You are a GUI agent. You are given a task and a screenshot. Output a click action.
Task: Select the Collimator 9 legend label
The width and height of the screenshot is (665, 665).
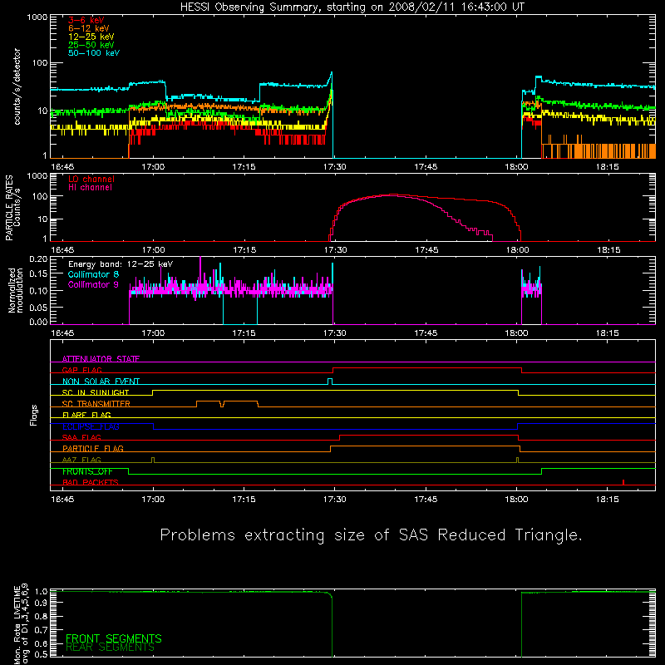(x=93, y=284)
